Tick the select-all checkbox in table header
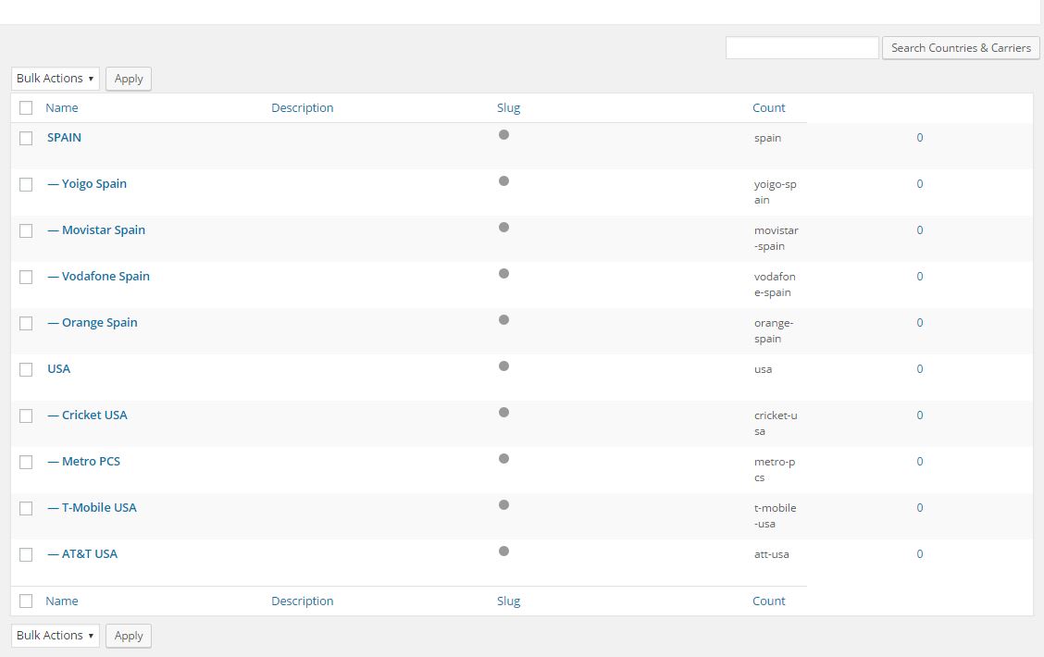Viewport: 1044px width, 657px height. point(26,108)
